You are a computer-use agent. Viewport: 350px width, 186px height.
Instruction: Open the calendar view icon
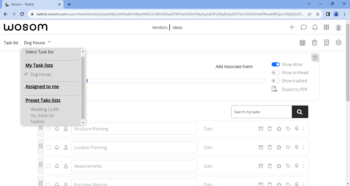pyautogui.click(x=302, y=43)
